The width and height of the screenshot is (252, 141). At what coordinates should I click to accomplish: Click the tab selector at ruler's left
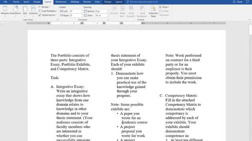point(2,23)
